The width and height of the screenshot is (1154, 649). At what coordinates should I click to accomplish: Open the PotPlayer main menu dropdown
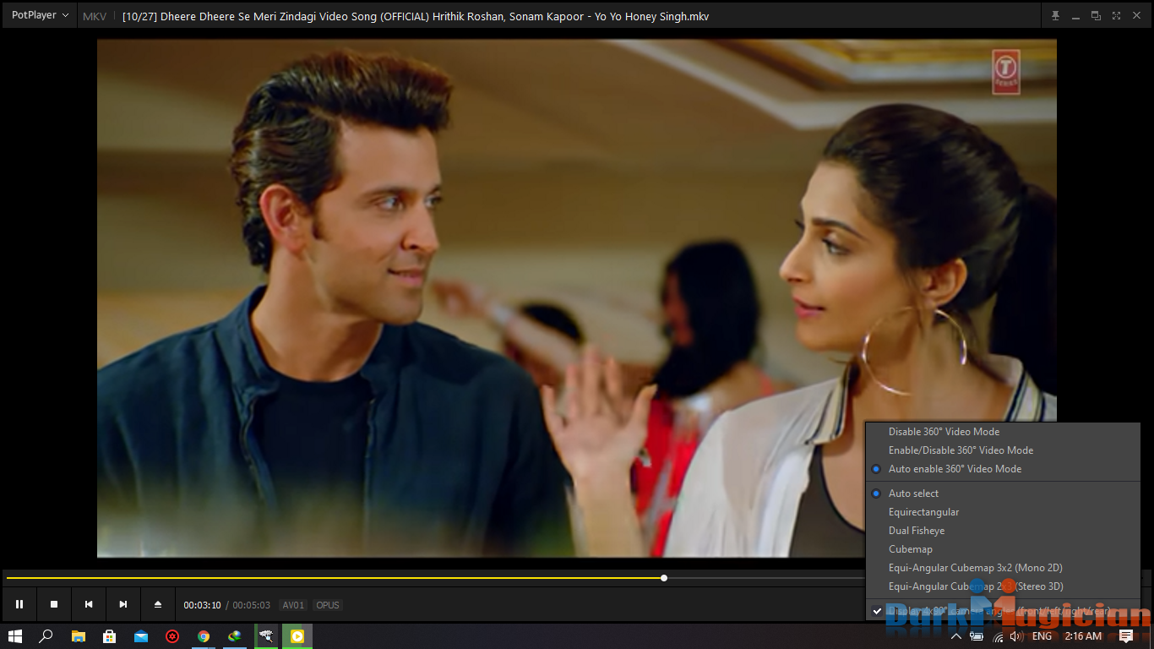40,15
